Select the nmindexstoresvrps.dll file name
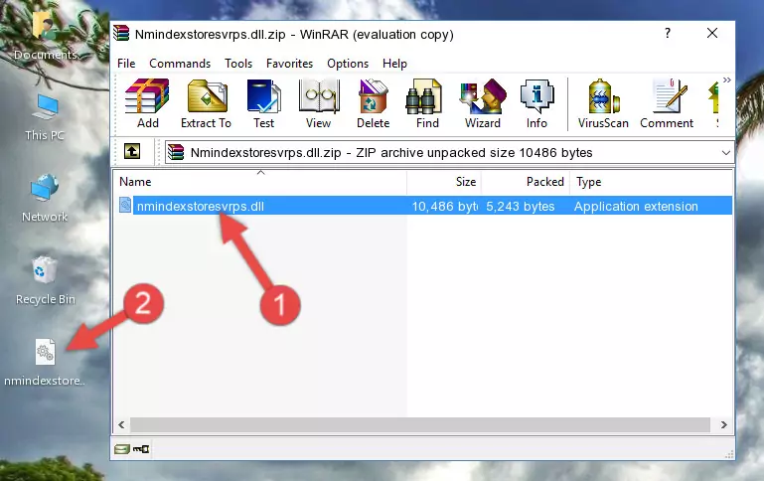This screenshot has height=481, width=764. (x=201, y=206)
